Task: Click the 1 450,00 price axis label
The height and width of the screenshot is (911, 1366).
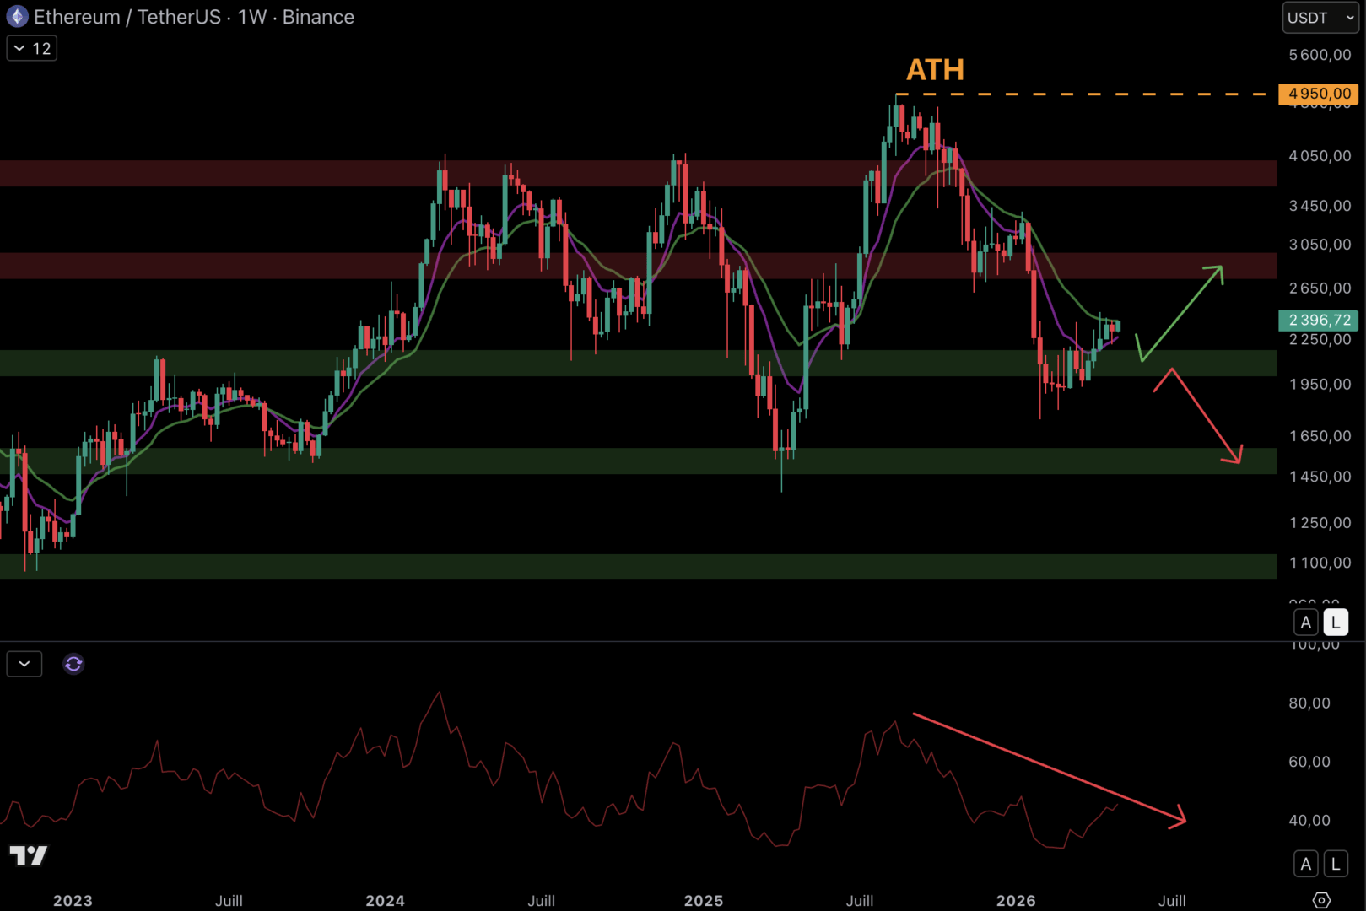Action: tap(1320, 477)
